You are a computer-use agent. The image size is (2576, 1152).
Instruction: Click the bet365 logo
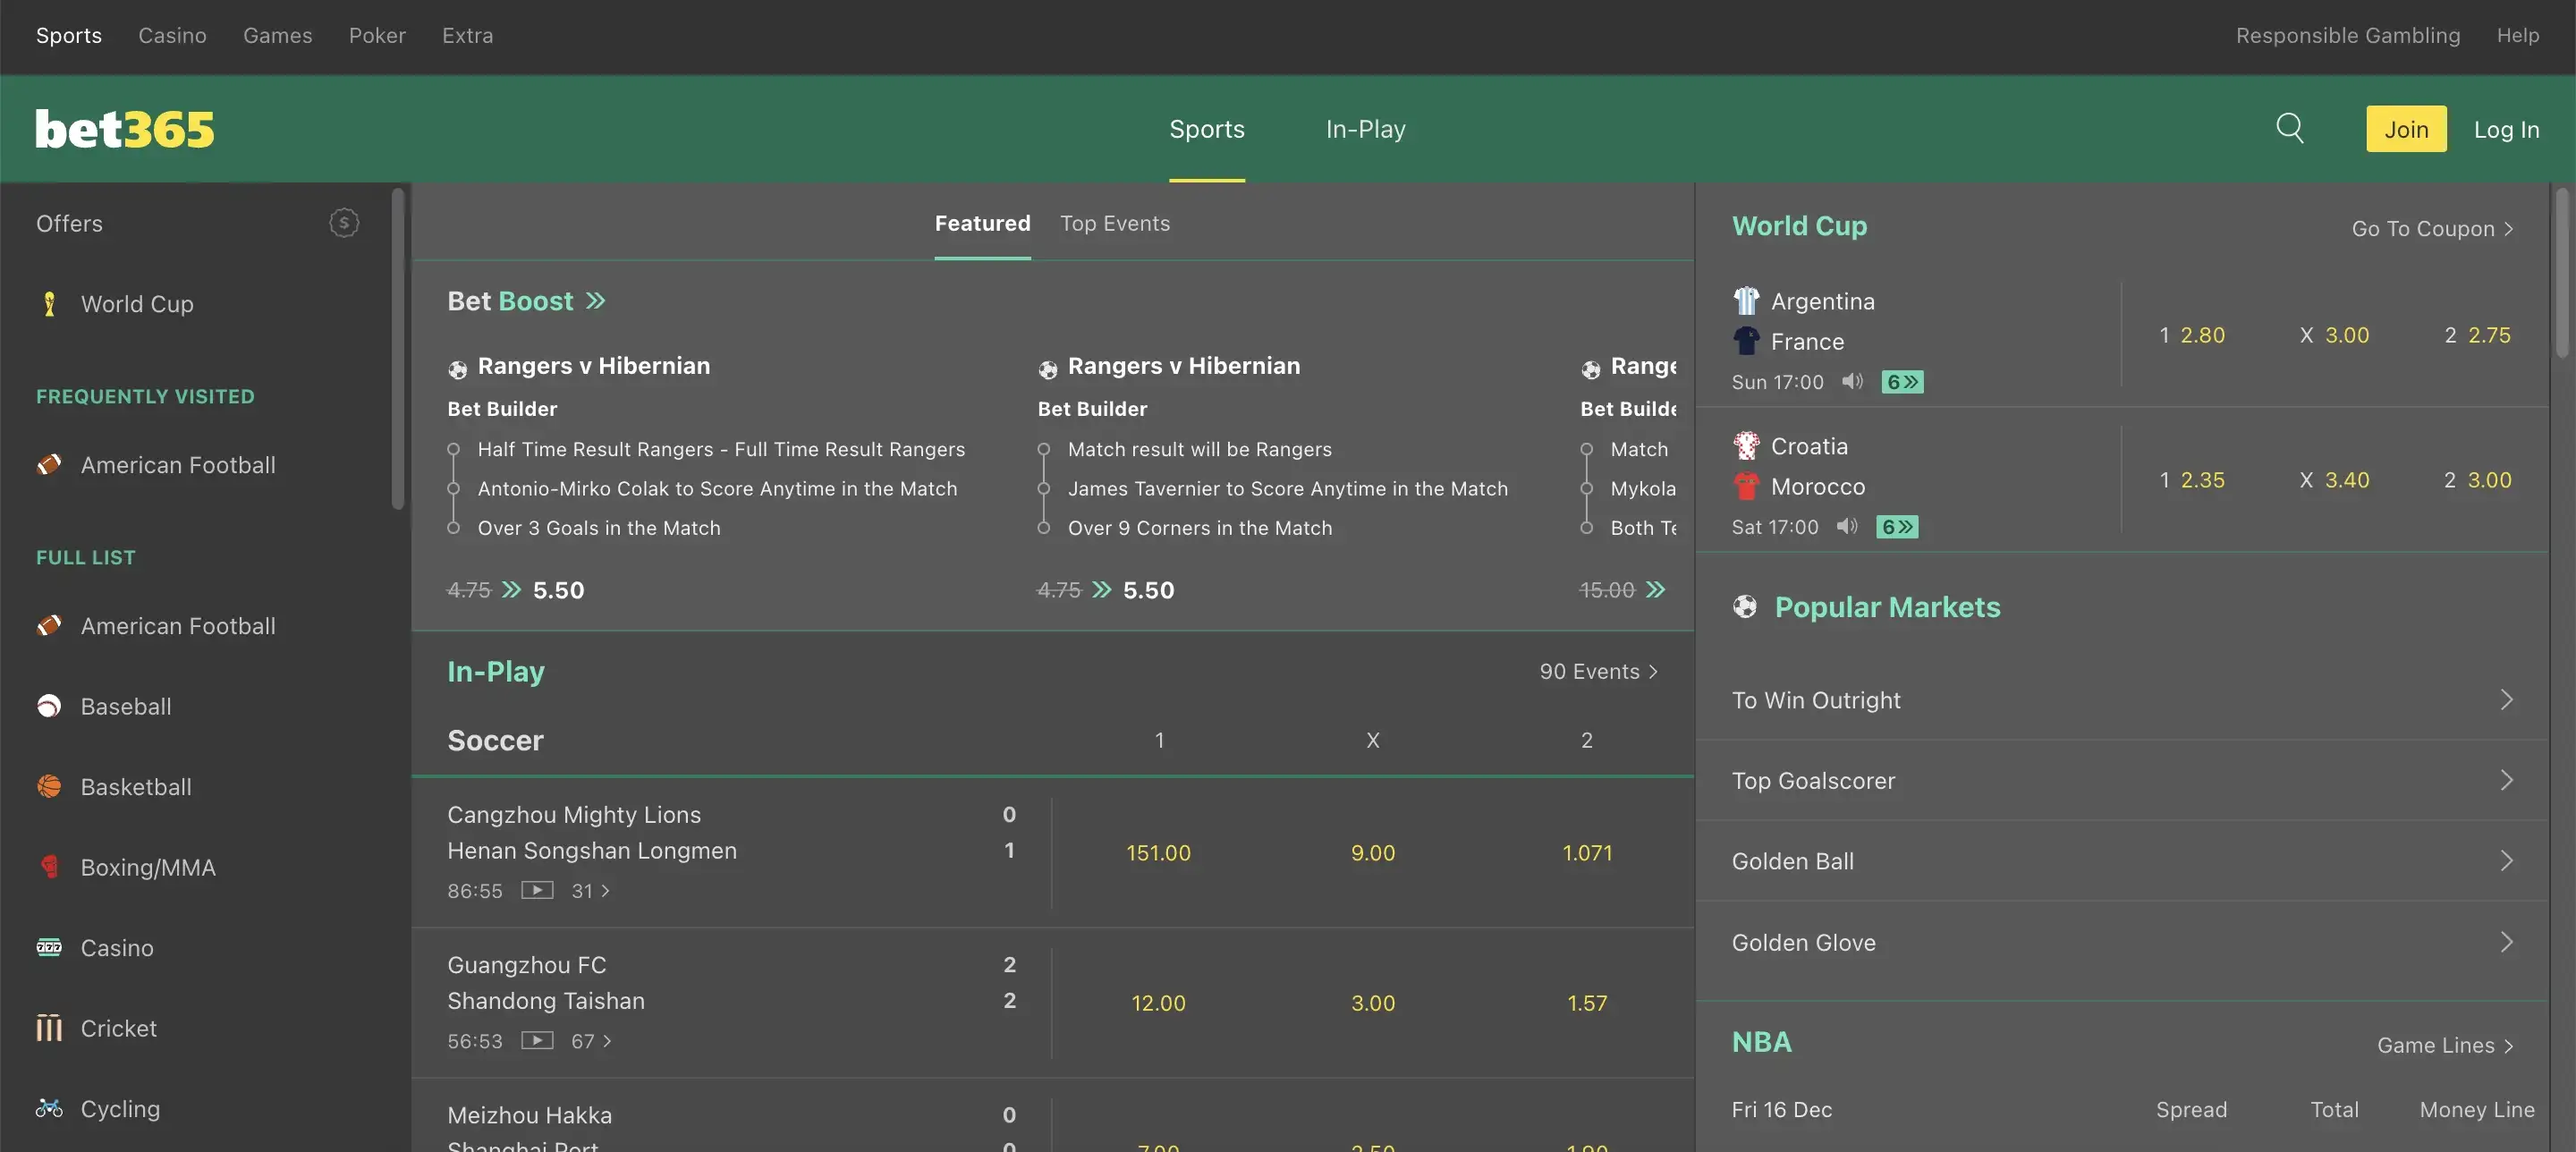point(125,129)
